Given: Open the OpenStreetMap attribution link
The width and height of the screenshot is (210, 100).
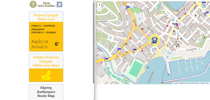Looking at the screenshot, I should [x=193, y=83].
